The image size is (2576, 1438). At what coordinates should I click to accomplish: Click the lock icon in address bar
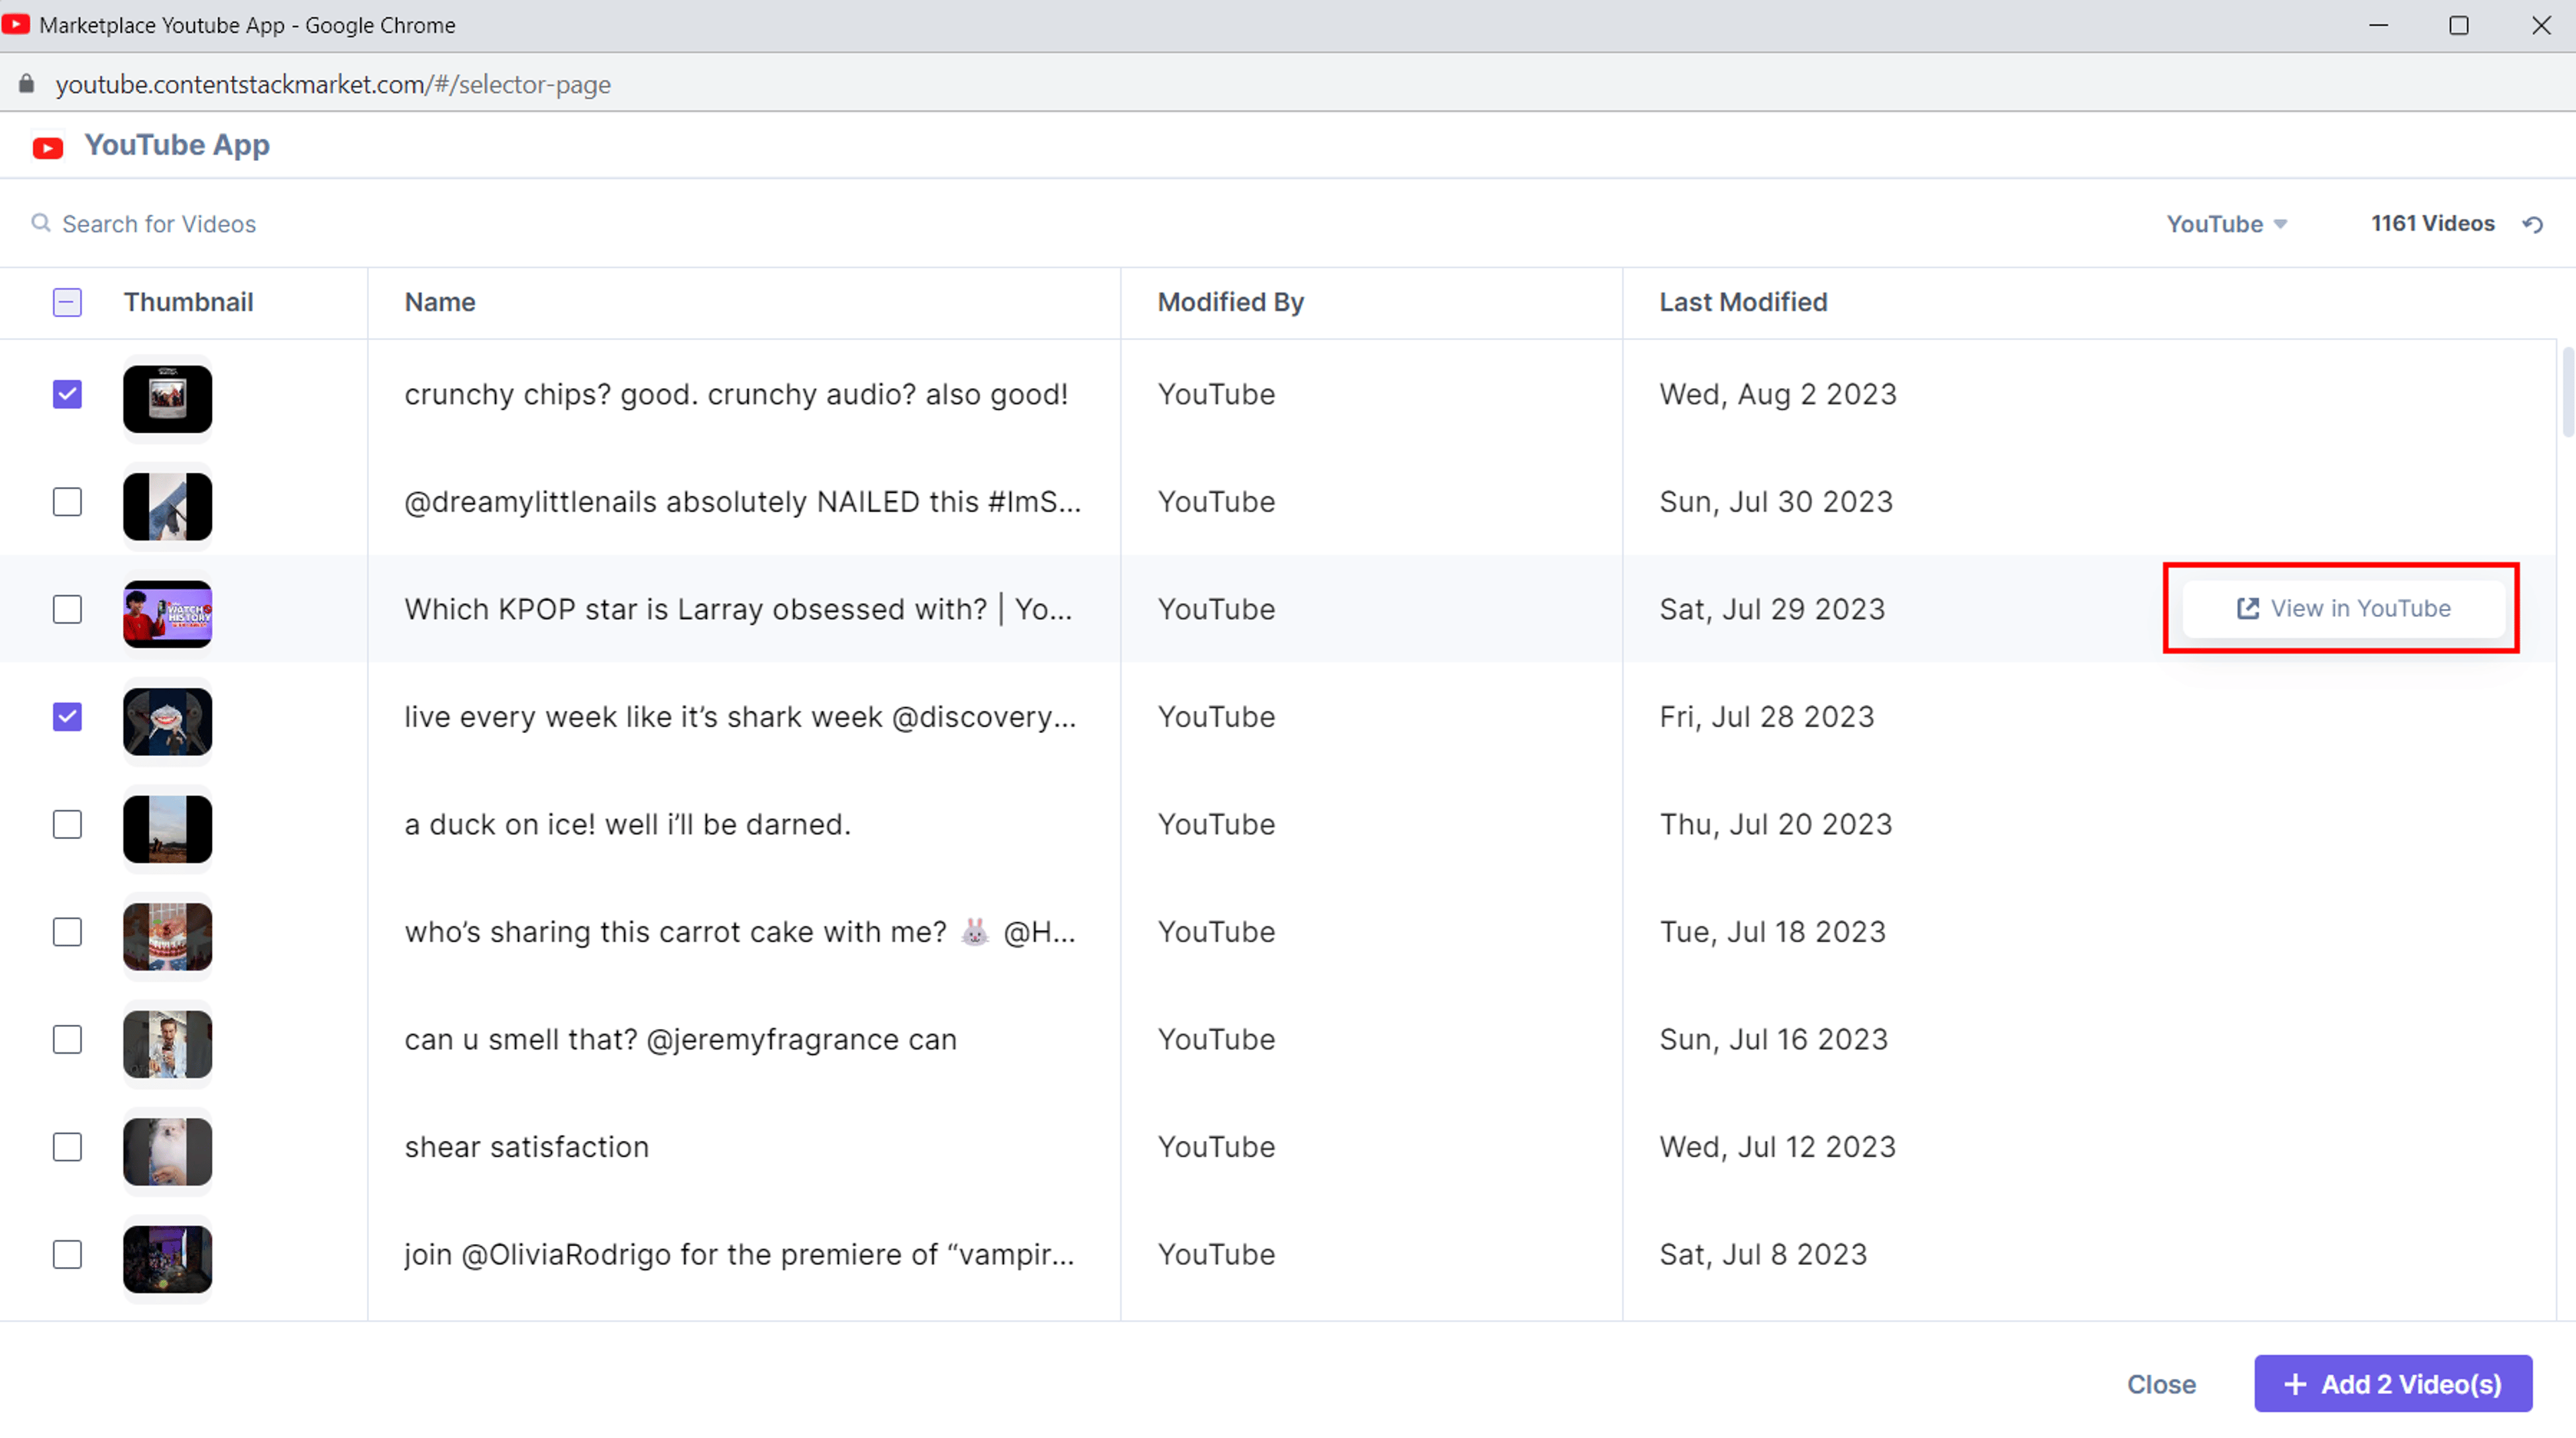click(x=27, y=84)
